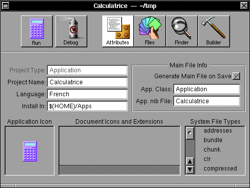Choose 'bundle' in file types list

tap(213, 140)
